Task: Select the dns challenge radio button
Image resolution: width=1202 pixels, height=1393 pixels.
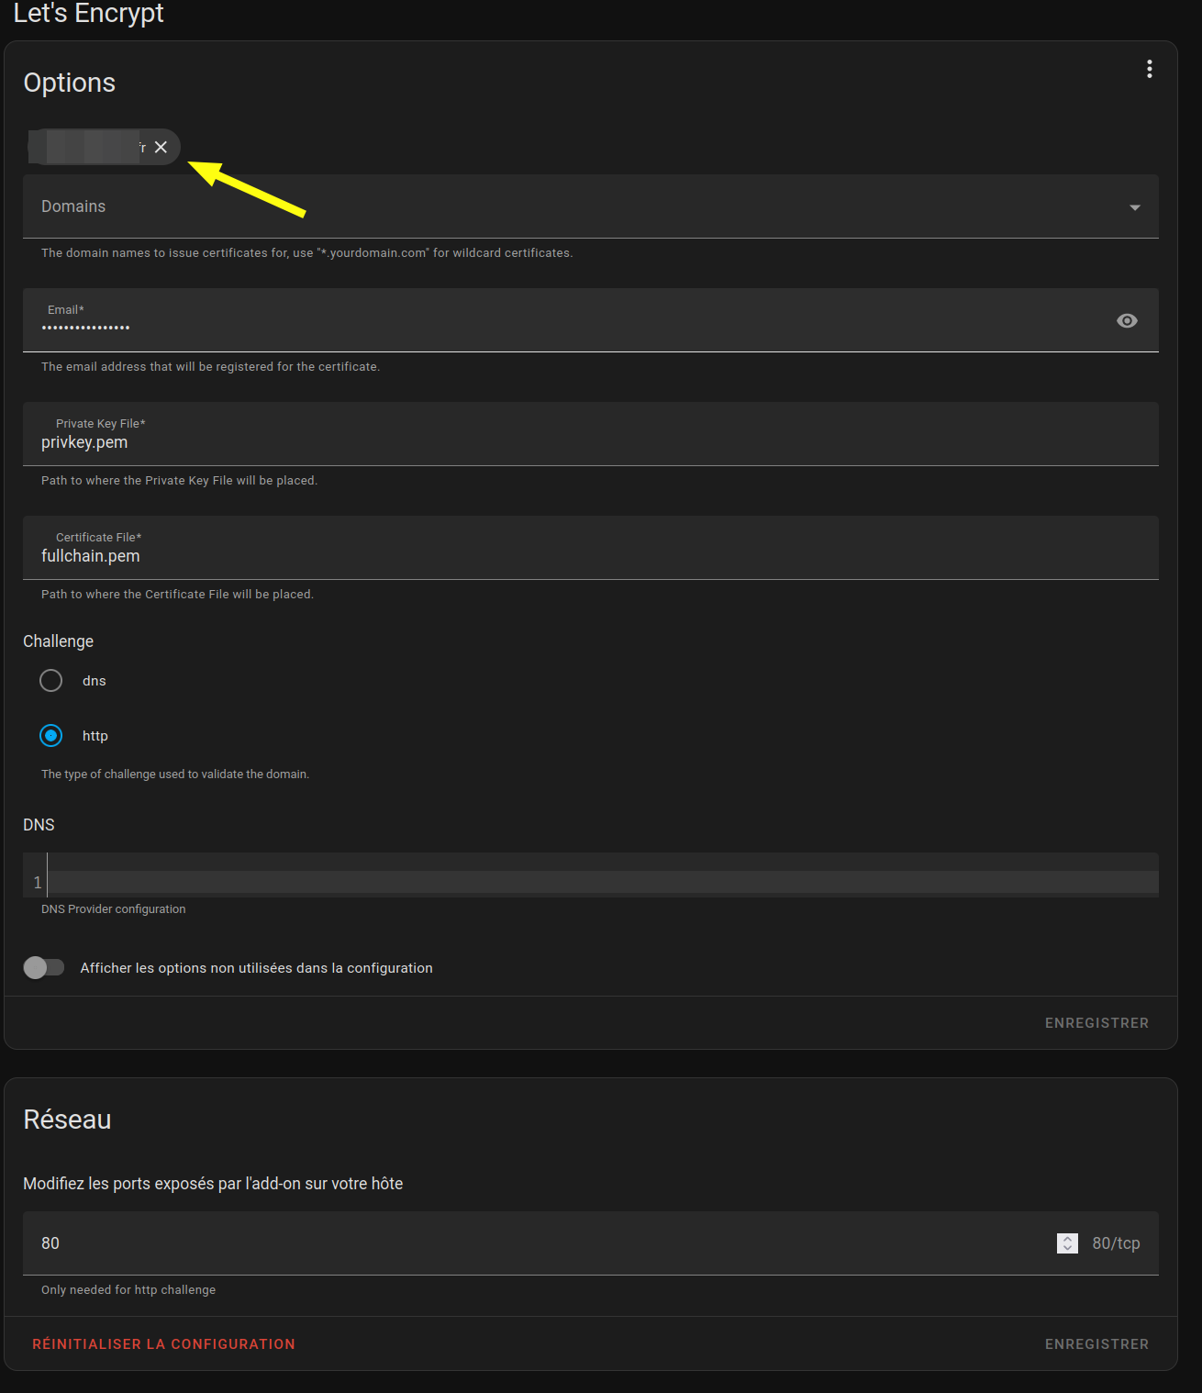Action: [51, 681]
